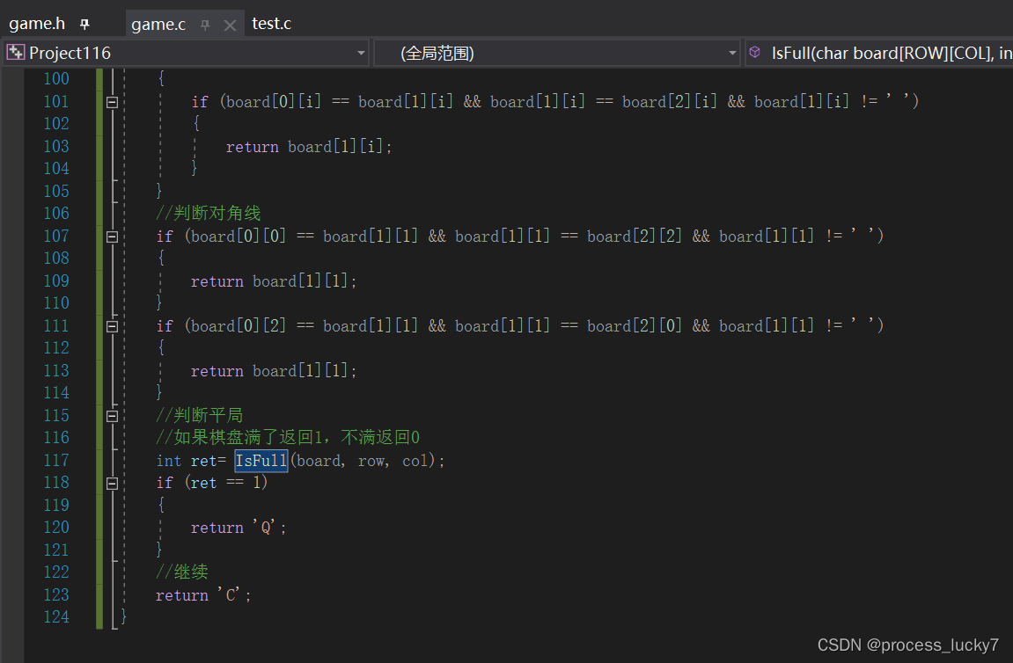The image size is (1013, 663).
Task: Click line number 124
Action: pos(56,617)
